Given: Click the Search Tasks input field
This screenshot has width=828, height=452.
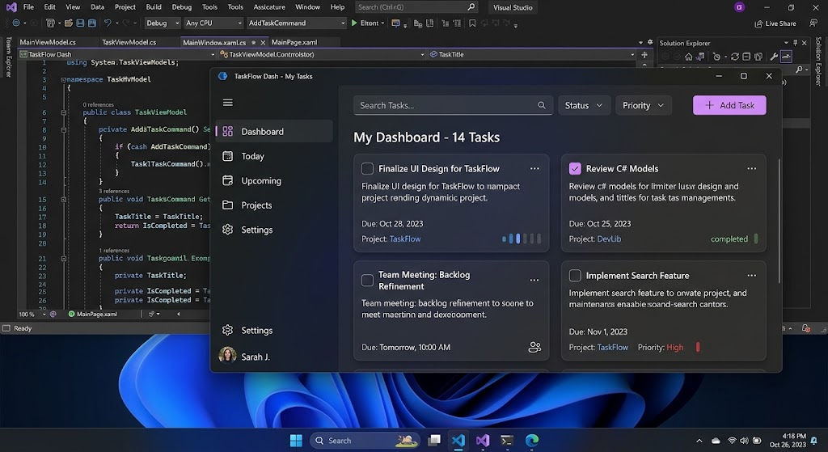Looking at the screenshot, I should pos(453,106).
